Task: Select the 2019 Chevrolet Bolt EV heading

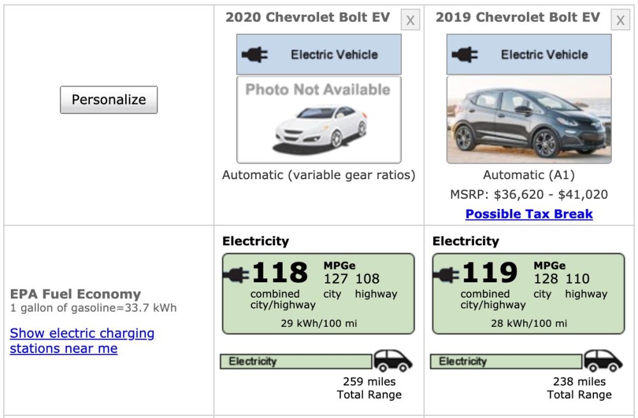Action: pyautogui.click(x=517, y=17)
